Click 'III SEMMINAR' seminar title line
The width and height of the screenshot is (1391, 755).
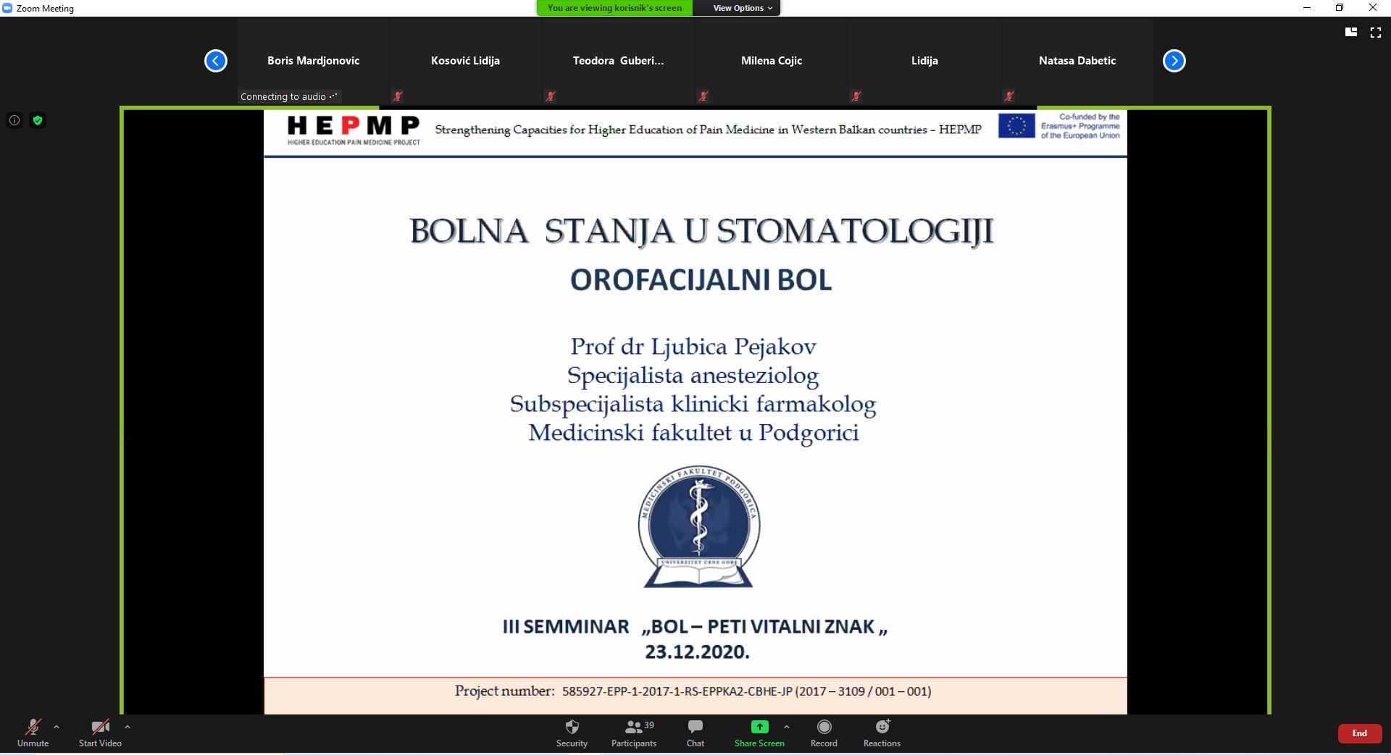[x=695, y=627]
